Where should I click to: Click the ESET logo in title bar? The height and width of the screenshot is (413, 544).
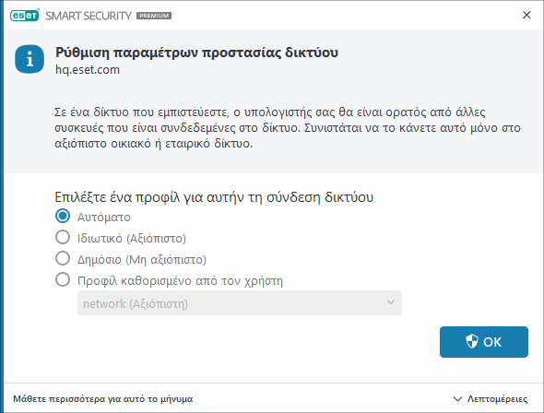pyautogui.click(x=25, y=16)
